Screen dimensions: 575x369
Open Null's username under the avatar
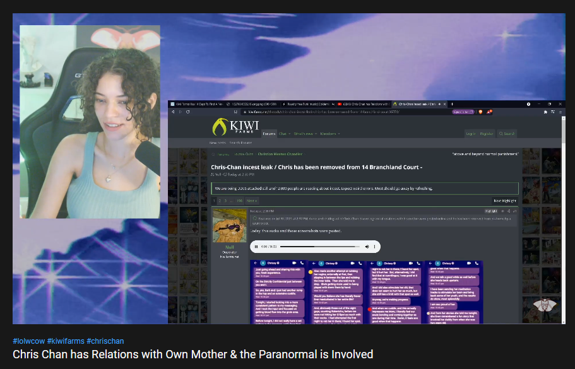click(230, 247)
